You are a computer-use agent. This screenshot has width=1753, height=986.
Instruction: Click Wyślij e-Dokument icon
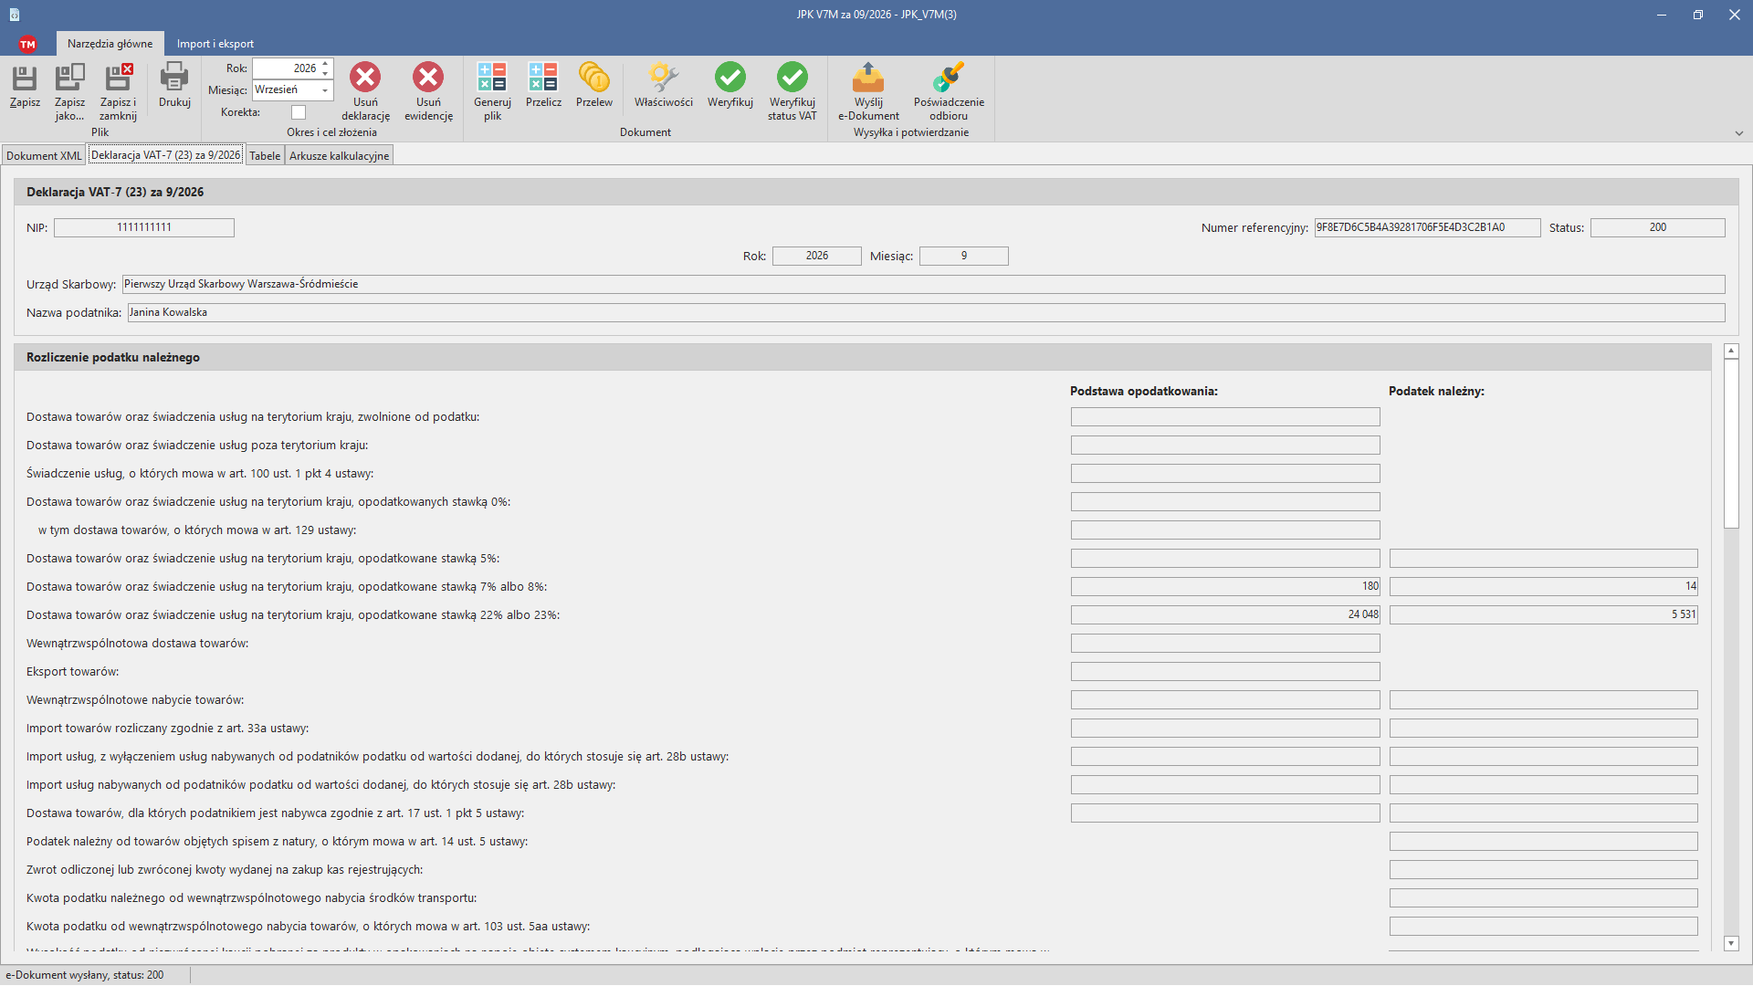[868, 78]
